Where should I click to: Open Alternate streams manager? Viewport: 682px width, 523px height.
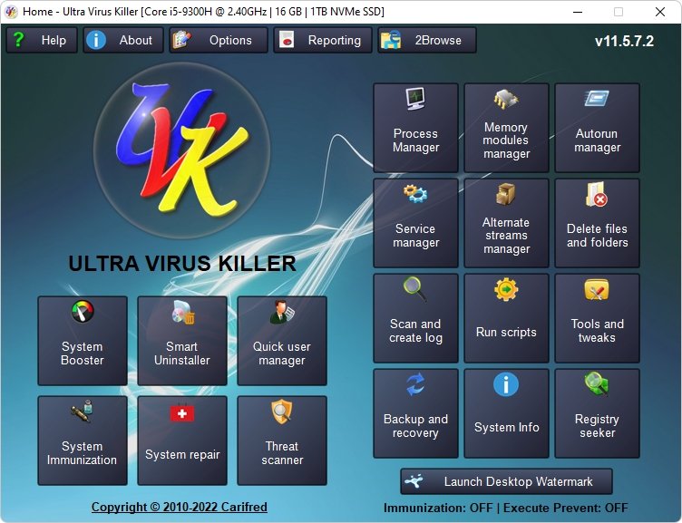(x=506, y=223)
